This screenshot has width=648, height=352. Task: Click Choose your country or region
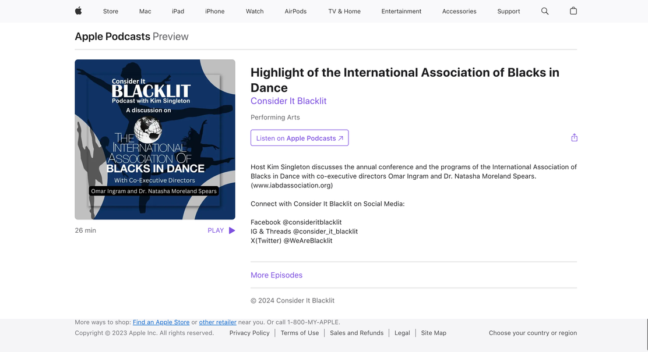533,333
